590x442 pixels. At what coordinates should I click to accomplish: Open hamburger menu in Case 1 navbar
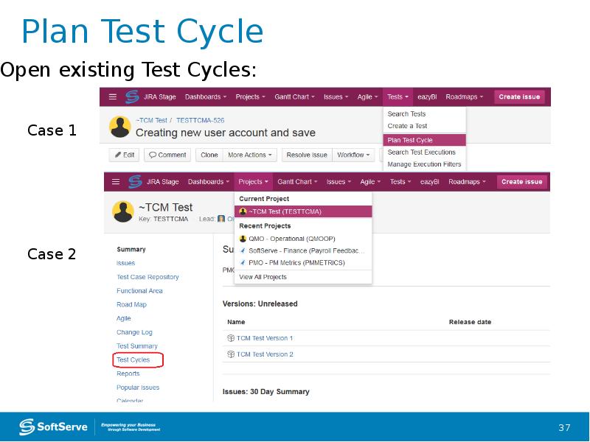[x=113, y=97]
